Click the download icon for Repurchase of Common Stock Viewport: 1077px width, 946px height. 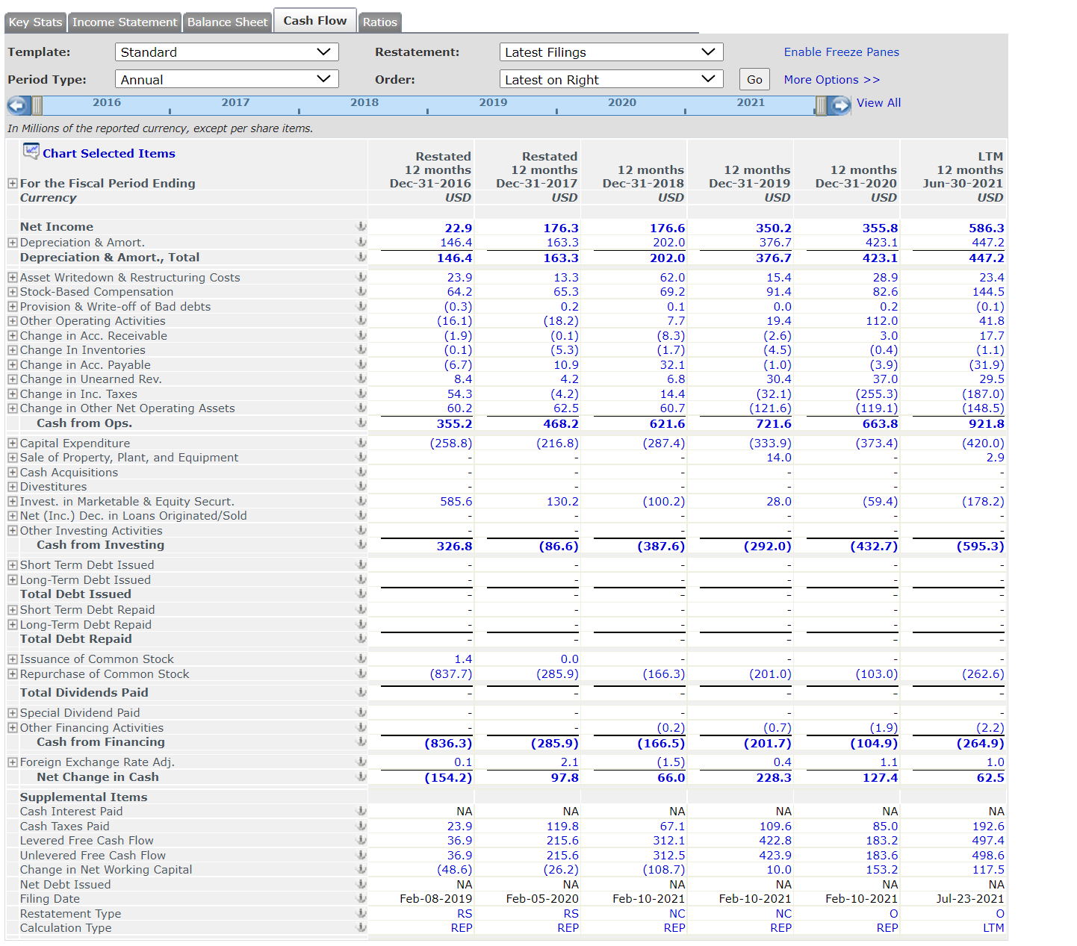tap(361, 673)
